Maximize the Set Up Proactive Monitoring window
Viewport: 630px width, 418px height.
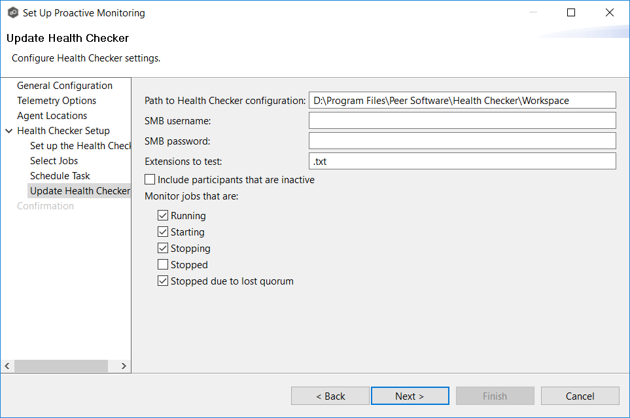571,12
